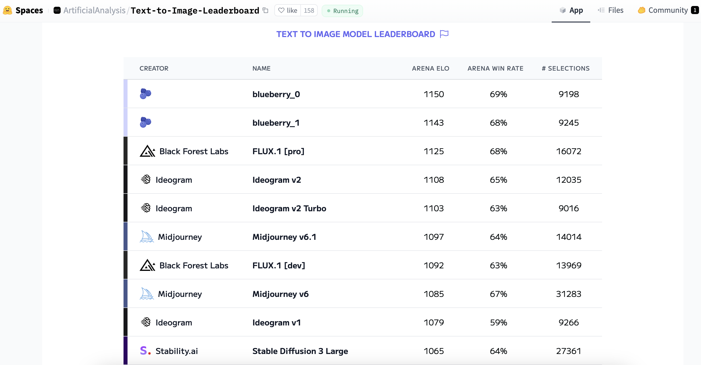Click the ARENA WIN RATE column header

point(495,69)
